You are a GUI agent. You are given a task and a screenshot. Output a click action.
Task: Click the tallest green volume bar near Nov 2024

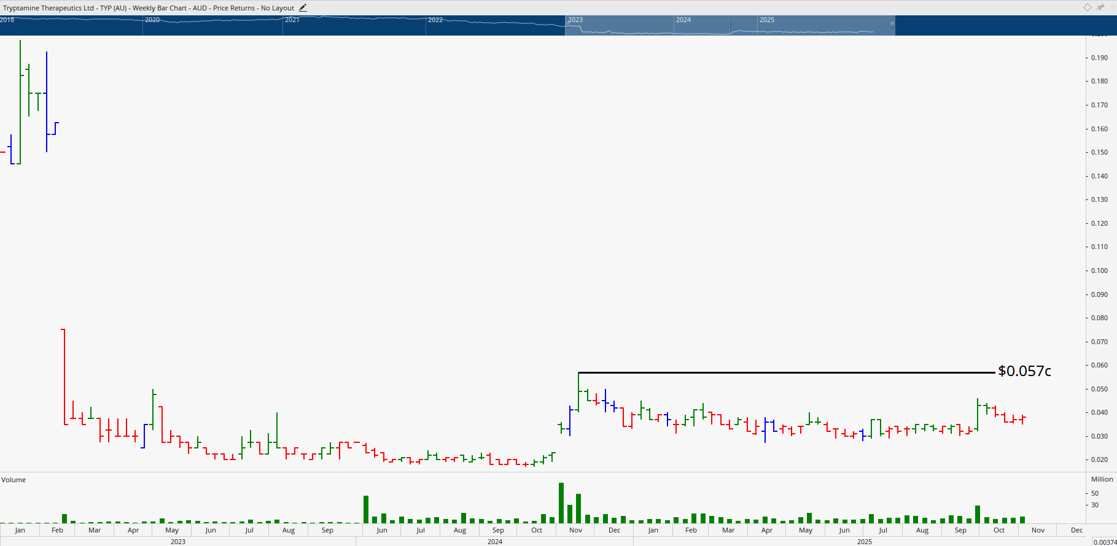561,503
